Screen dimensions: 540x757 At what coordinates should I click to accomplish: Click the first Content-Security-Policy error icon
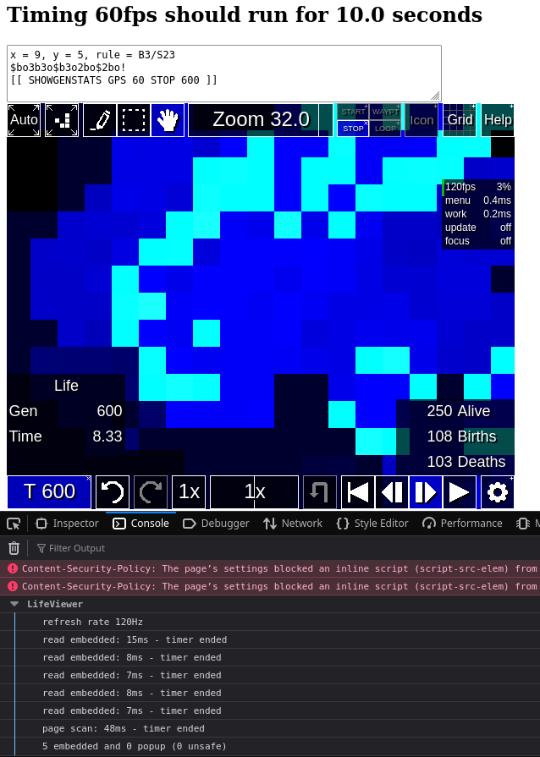coord(13,568)
